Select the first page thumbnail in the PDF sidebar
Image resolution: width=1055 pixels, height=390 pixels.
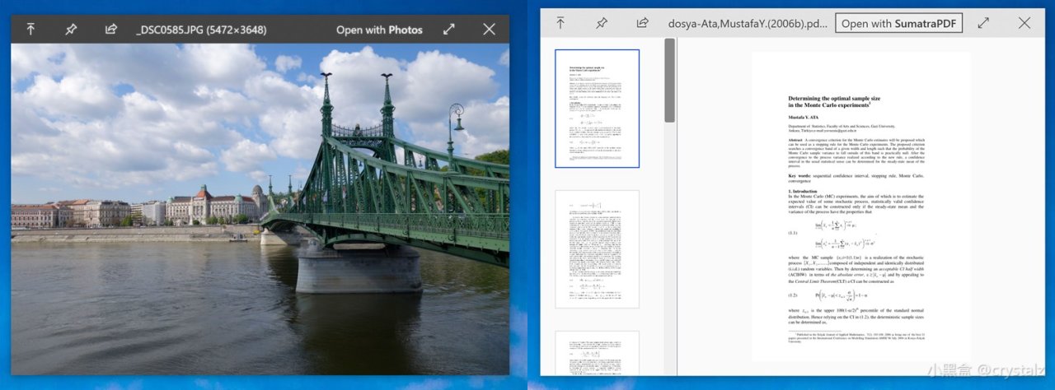(x=598, y=109)
